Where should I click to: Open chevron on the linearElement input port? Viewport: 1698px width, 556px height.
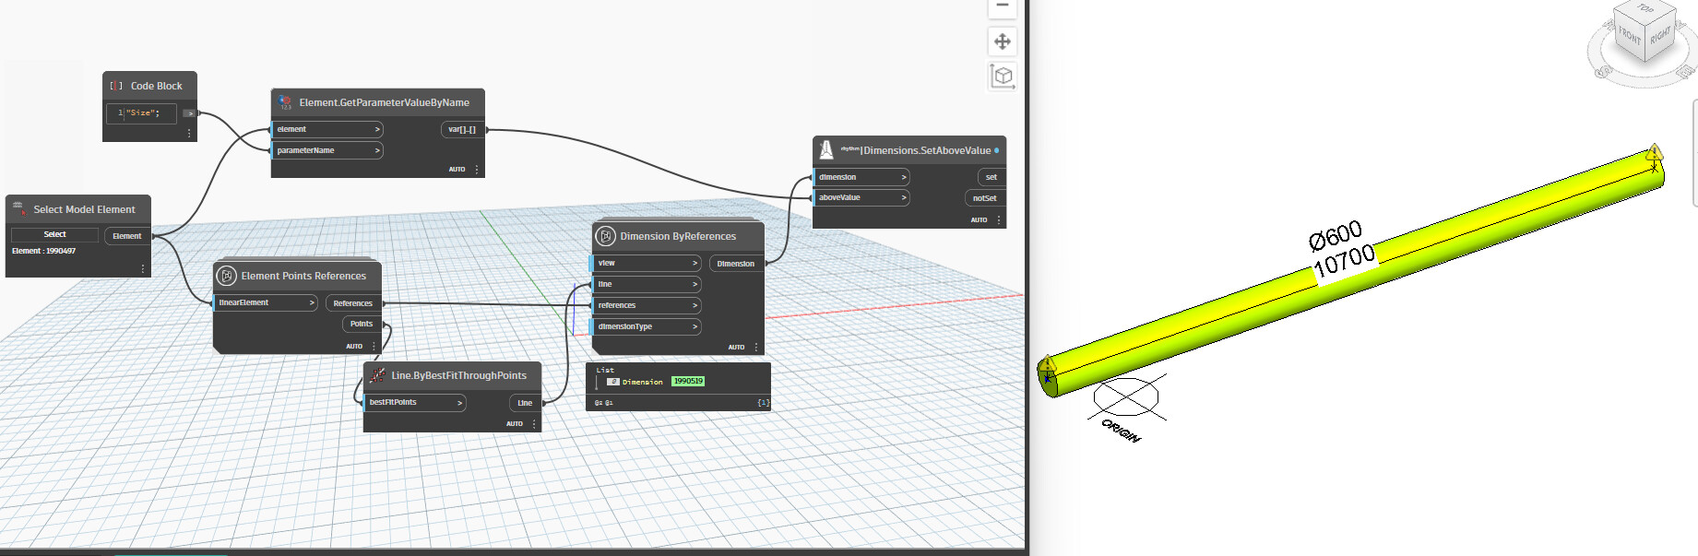point(312,303)
